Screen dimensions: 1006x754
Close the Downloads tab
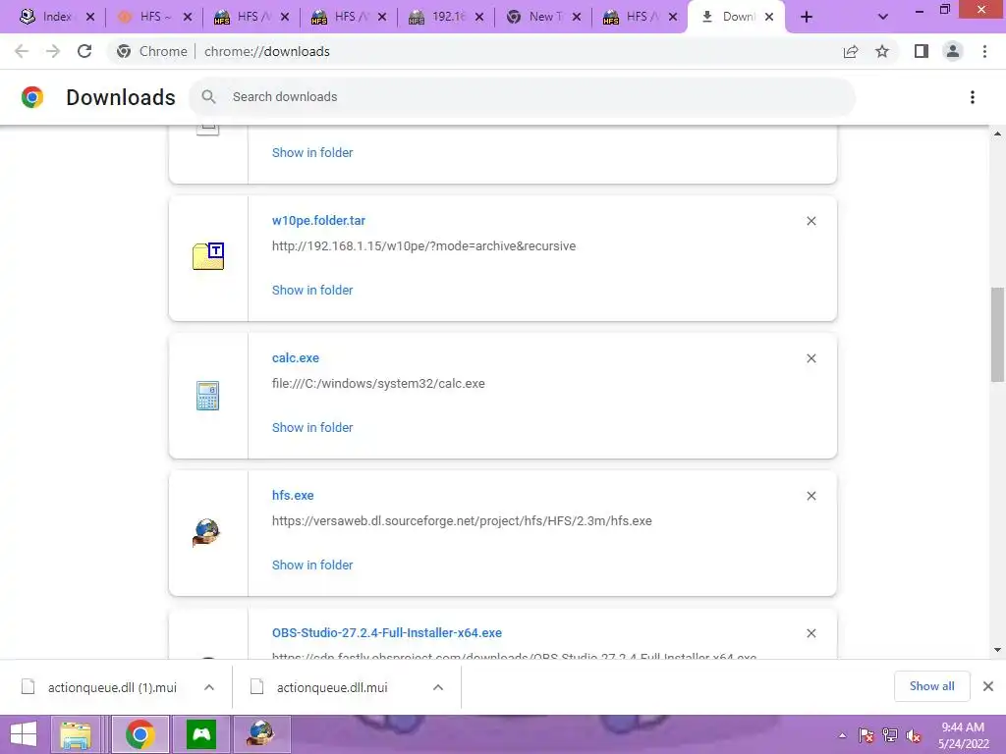pos(769,18)
